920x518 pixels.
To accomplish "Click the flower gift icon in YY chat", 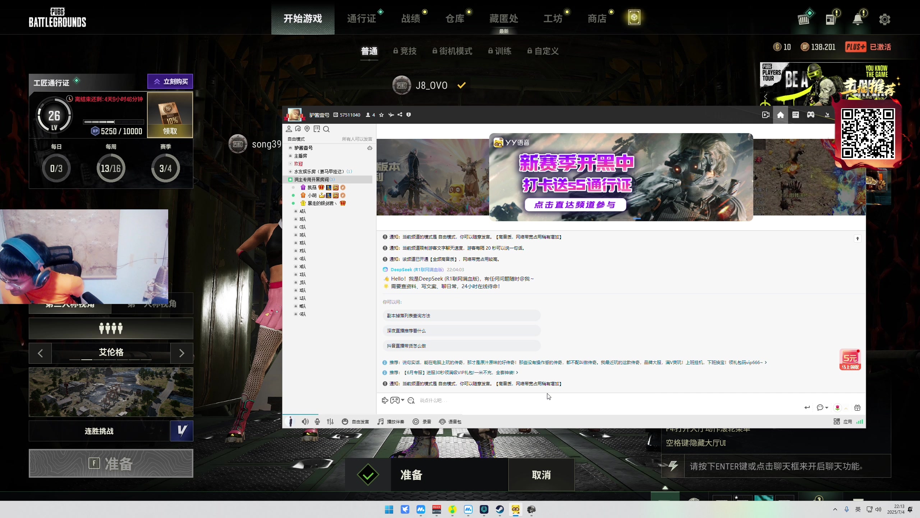I will click(x=837, y=408).
